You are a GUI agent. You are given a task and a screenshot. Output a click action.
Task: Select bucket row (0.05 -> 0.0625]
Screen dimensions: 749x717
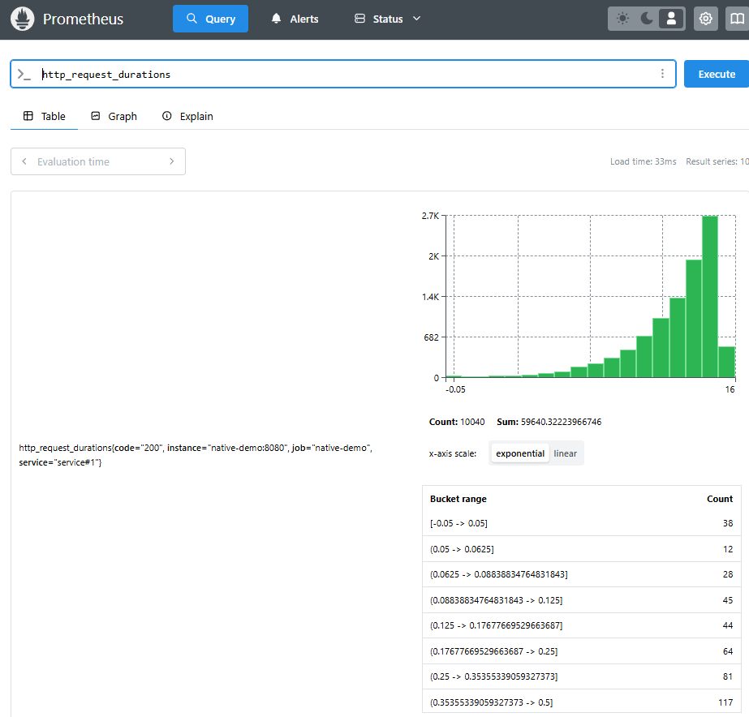[x=581, y=549]
